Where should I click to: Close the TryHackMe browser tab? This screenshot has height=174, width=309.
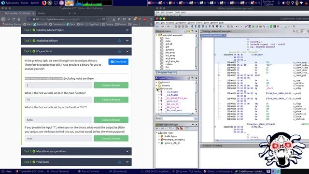[33, 13]
